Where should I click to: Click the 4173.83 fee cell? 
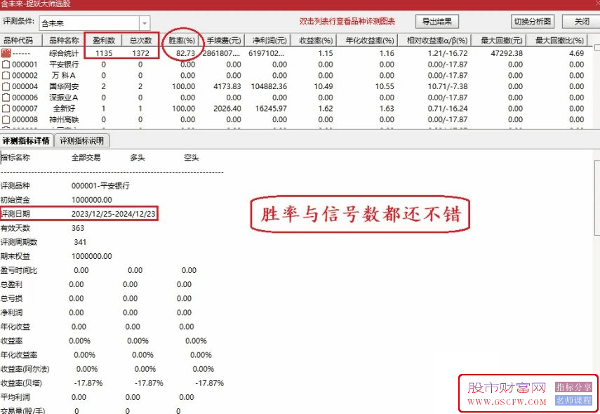(227, 86)
